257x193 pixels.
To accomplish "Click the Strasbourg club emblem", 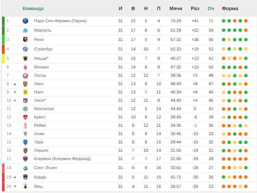I will pyautogui.click(x=25, y=49).
